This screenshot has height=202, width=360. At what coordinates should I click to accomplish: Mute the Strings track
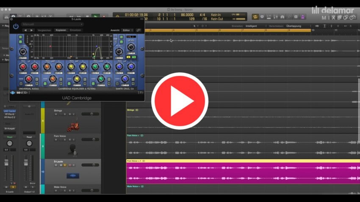(60, 115)
